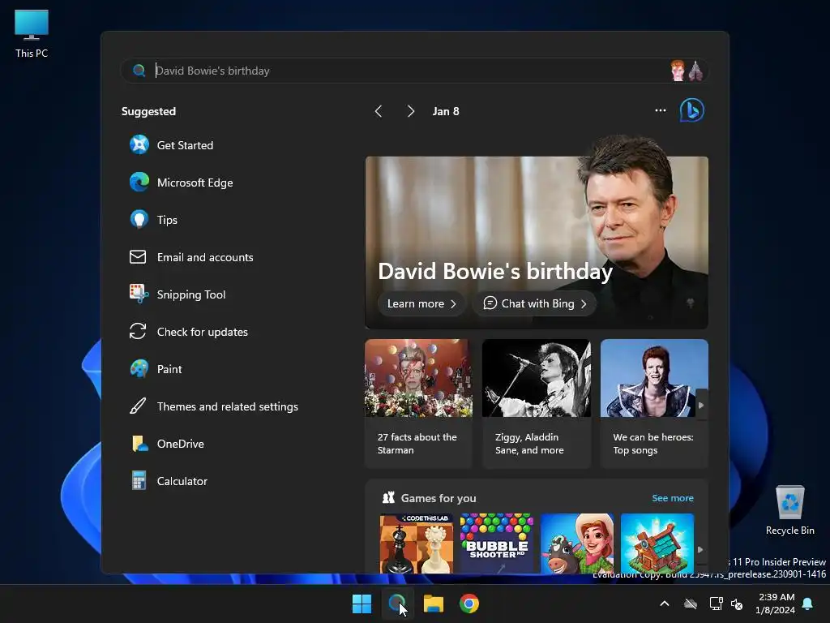Click the network tray icon
This screenshot has width=830, height=623.
coord(716,604)
